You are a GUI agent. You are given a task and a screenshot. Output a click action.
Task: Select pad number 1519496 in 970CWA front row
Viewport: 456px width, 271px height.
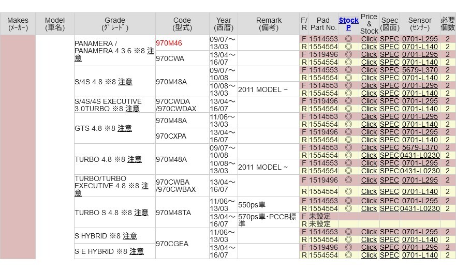[323, 54]
